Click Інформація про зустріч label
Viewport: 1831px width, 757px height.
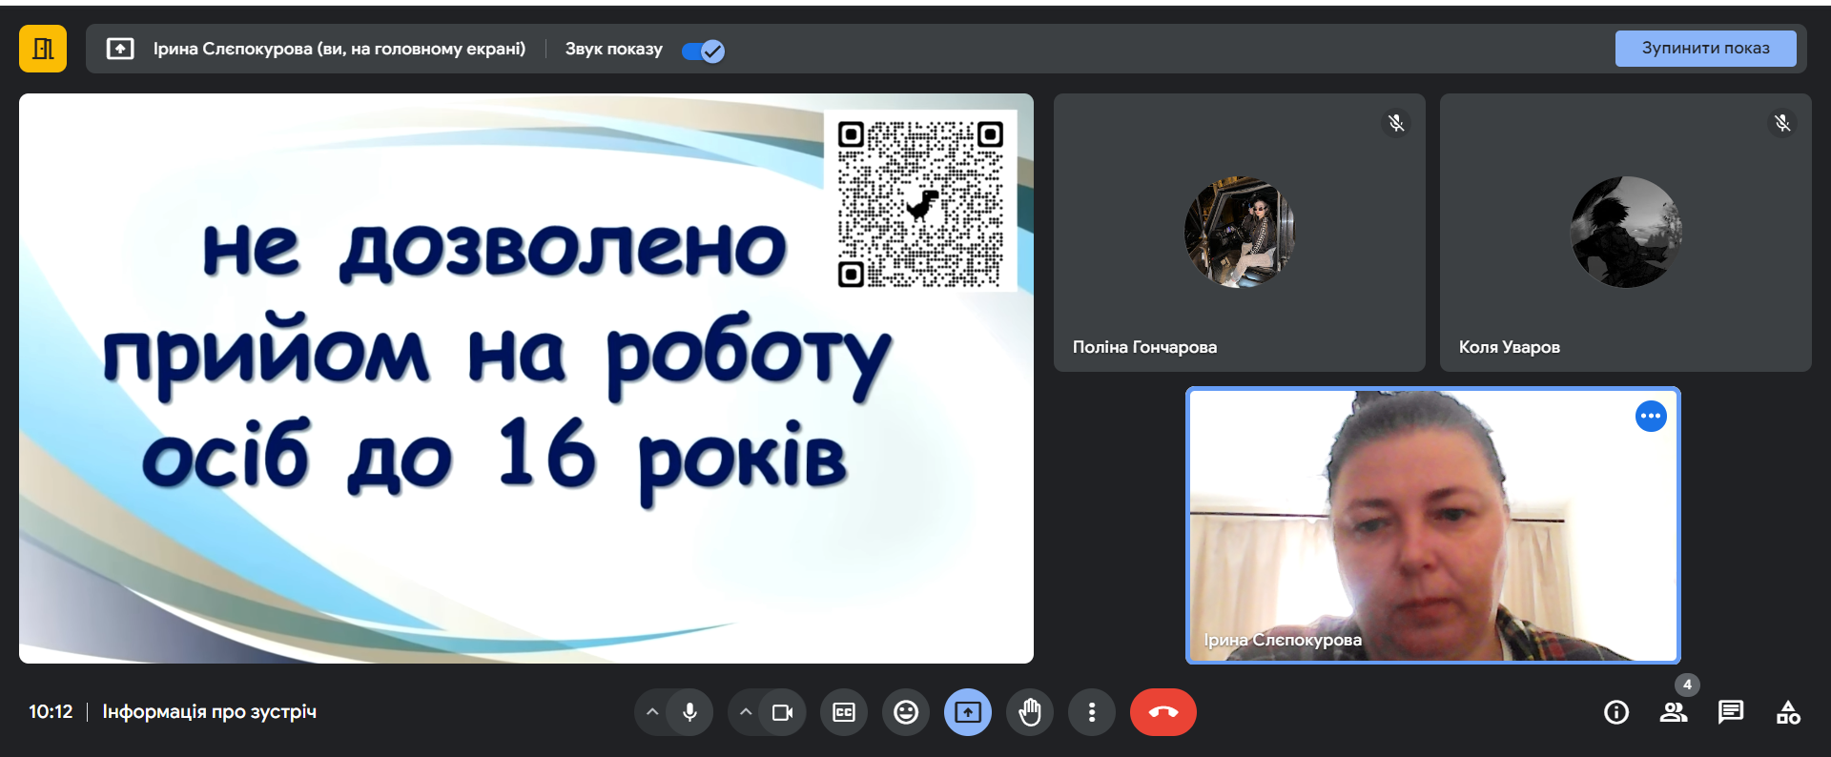(x=210, y=712)
